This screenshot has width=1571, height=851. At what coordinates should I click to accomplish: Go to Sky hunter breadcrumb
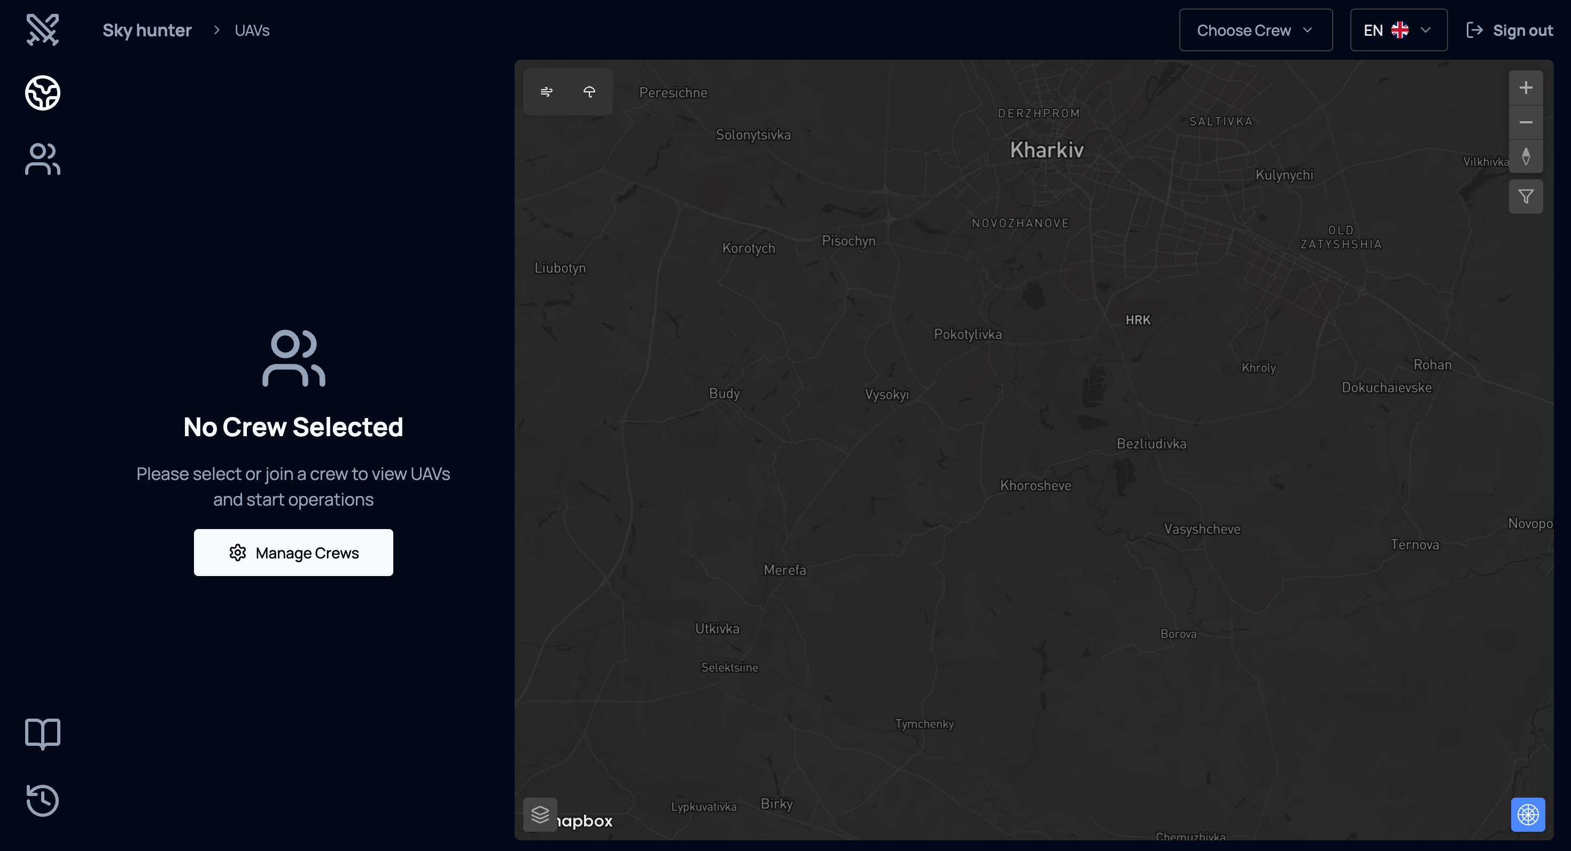coord(147,30)
